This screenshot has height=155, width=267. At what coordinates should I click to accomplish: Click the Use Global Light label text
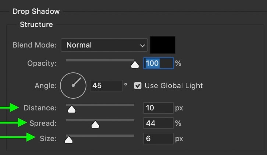click(174, 86)
